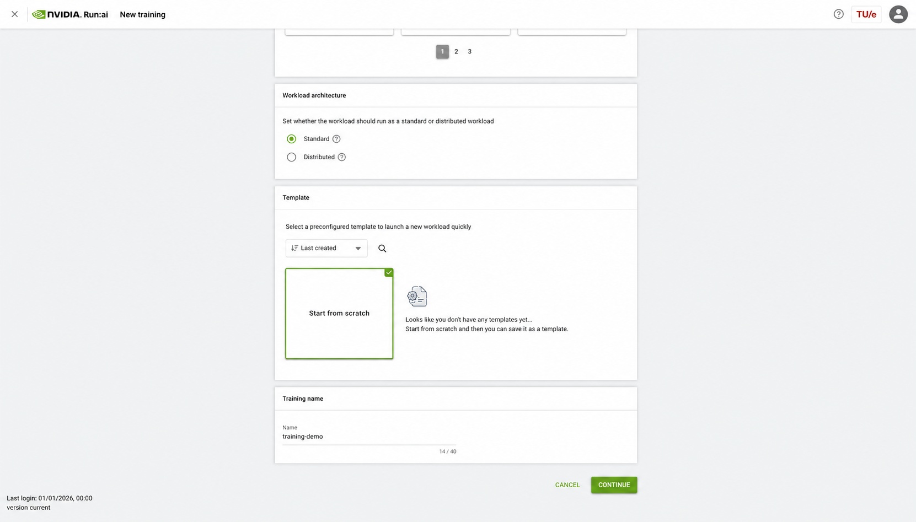This screenshot has height=522, width=916.
Task: Click the CONTINUE button
Action: tap(614, 485)
